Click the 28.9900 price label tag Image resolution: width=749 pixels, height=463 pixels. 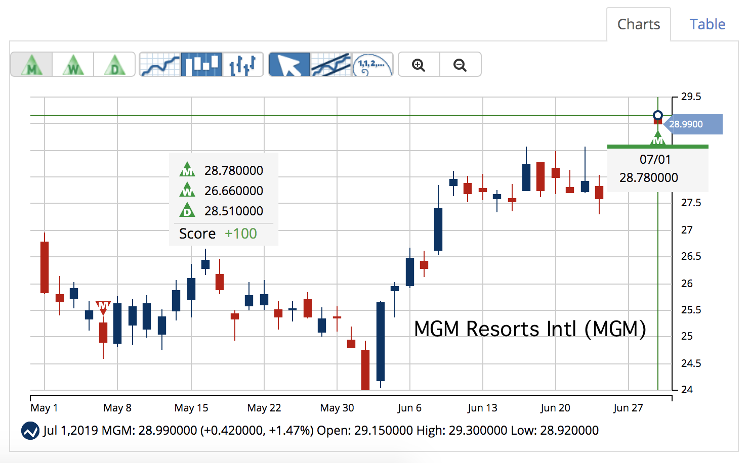point(692,124)
